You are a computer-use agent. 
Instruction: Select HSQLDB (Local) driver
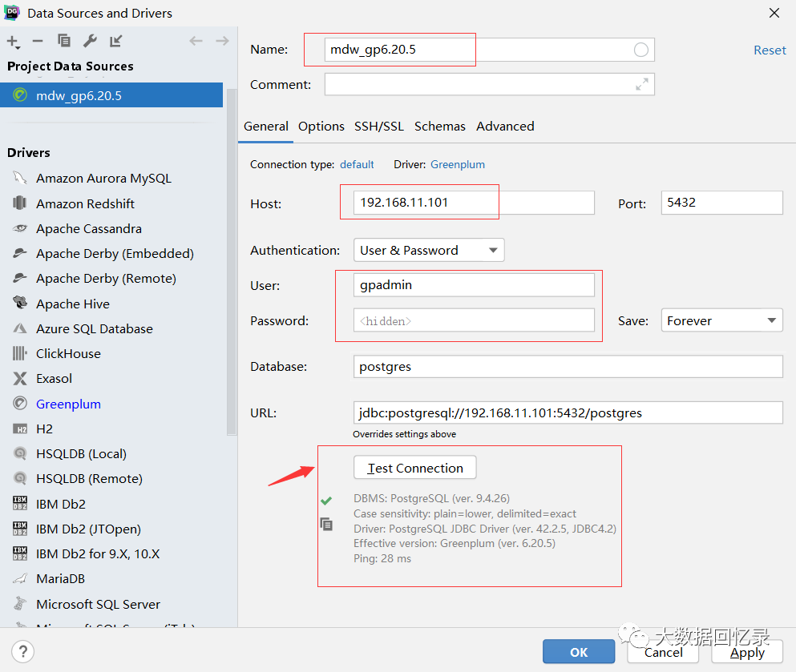pyautogui.click(x=81, y=454)
